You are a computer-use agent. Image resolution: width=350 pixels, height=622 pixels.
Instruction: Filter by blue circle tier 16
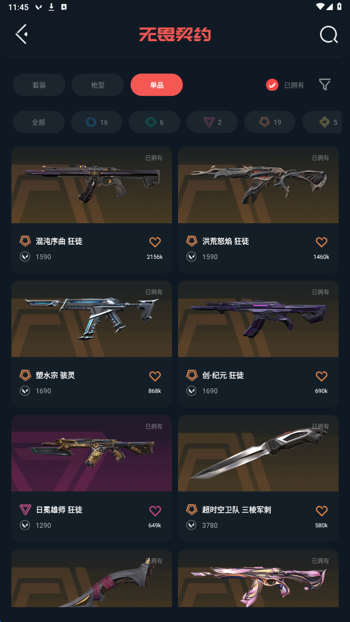coord(97,122)
